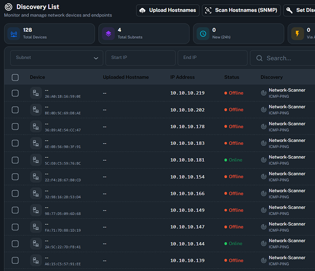Click Online status for 10.10.10.144
The height and width of the screenshot is (271, 315).
(233, 244)
